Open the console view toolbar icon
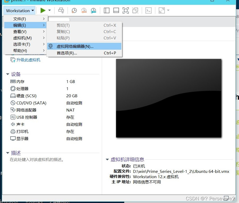 pos(148,11)
